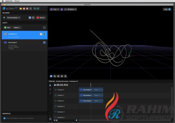Select the Animation #1 asset

click(x=24, y=35)
